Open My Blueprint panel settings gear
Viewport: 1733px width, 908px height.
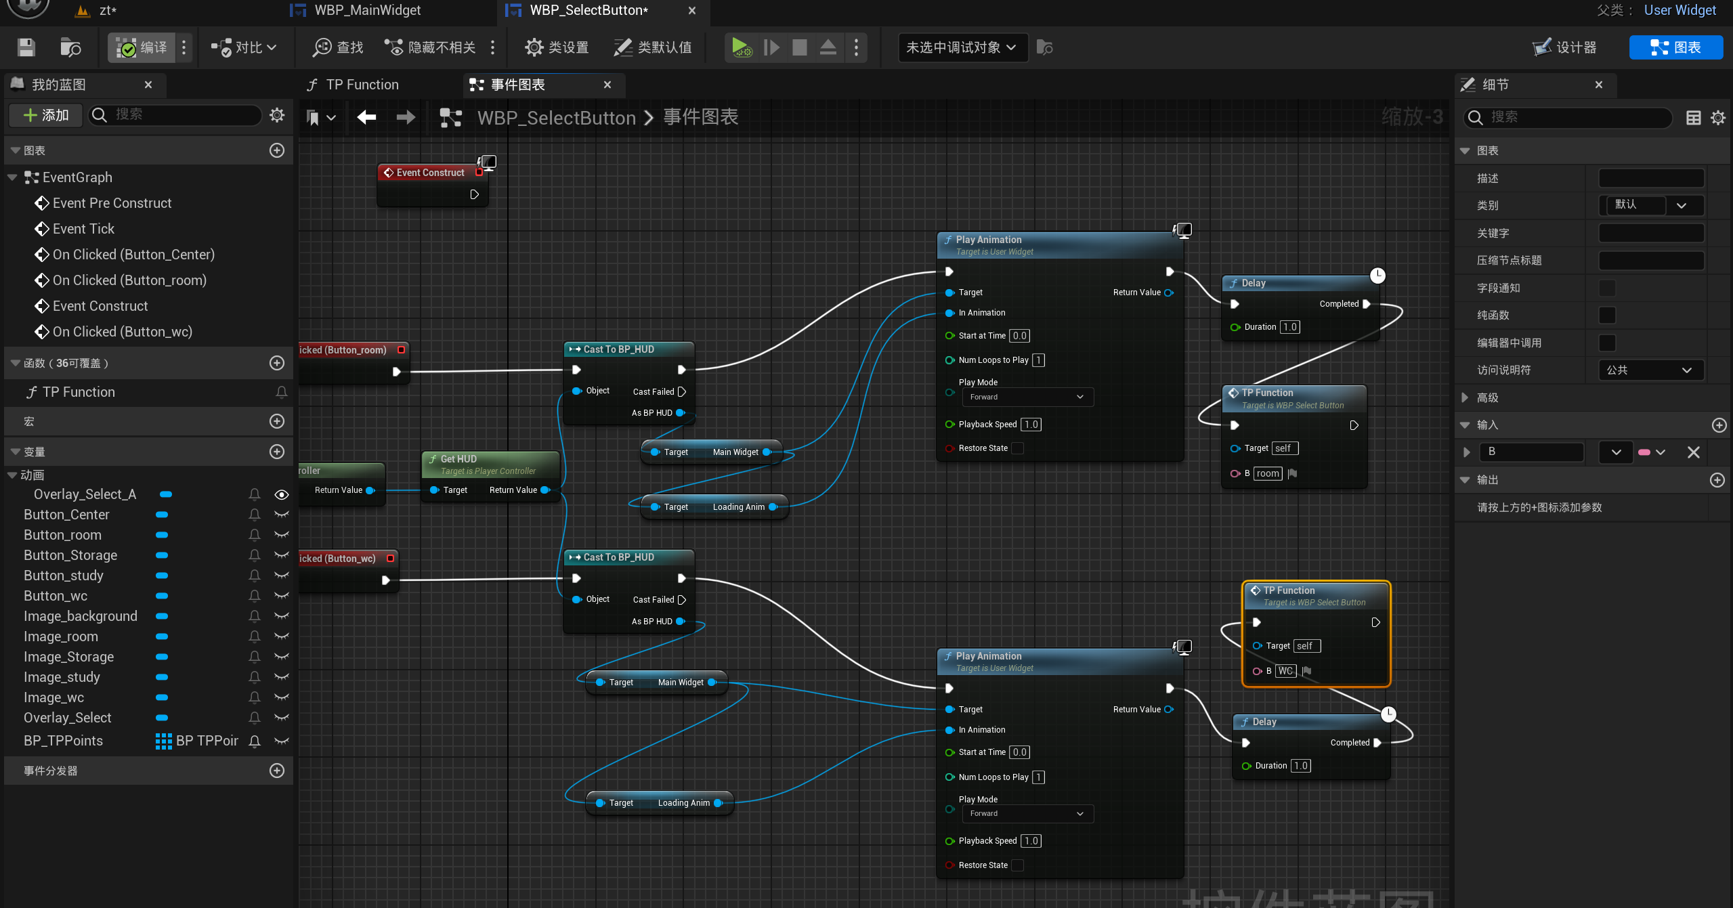277,115
